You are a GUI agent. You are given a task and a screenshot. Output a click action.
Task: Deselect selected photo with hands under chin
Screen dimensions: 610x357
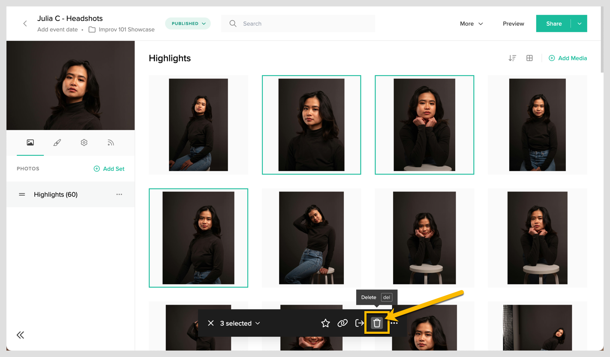(x=424, y=125)
